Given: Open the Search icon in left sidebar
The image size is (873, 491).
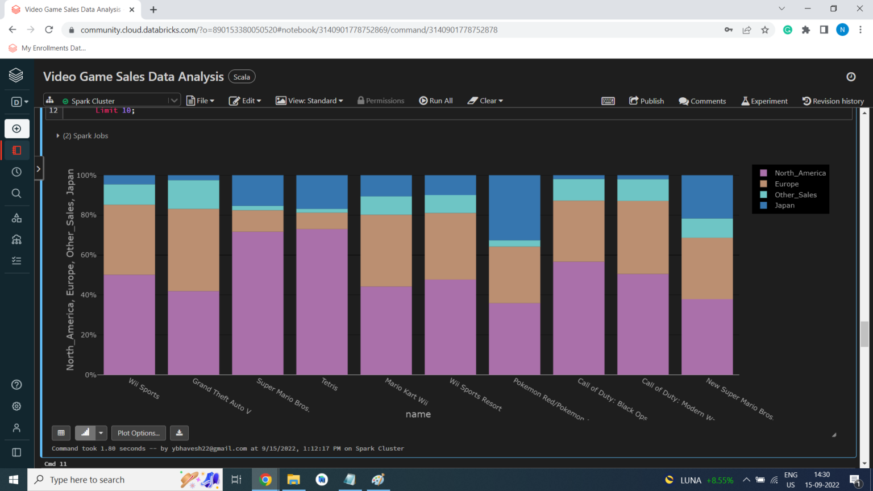Looking at the screenshot, I should [x=16, y=194].
